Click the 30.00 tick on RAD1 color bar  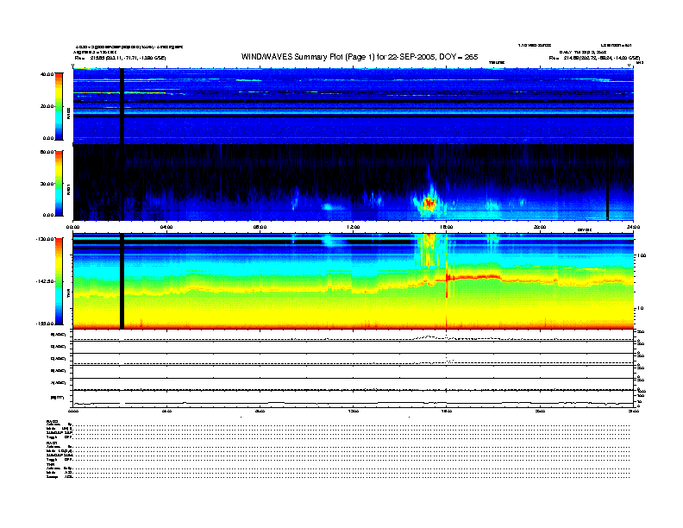pos(47,184)
